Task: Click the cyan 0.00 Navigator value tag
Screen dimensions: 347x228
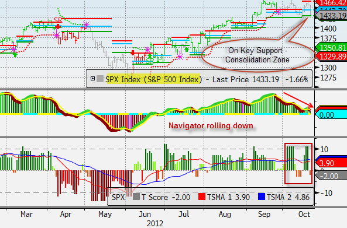Action: [331, 115]
